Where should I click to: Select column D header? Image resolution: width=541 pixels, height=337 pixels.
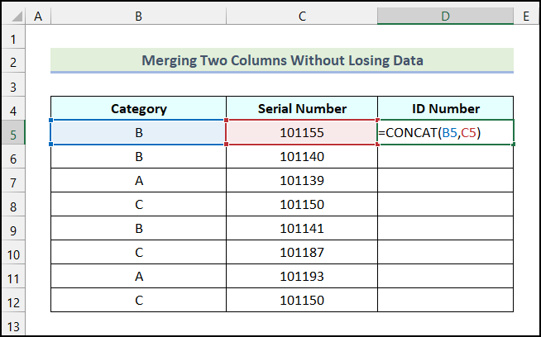pyautogui.click(x=445, y=16)
